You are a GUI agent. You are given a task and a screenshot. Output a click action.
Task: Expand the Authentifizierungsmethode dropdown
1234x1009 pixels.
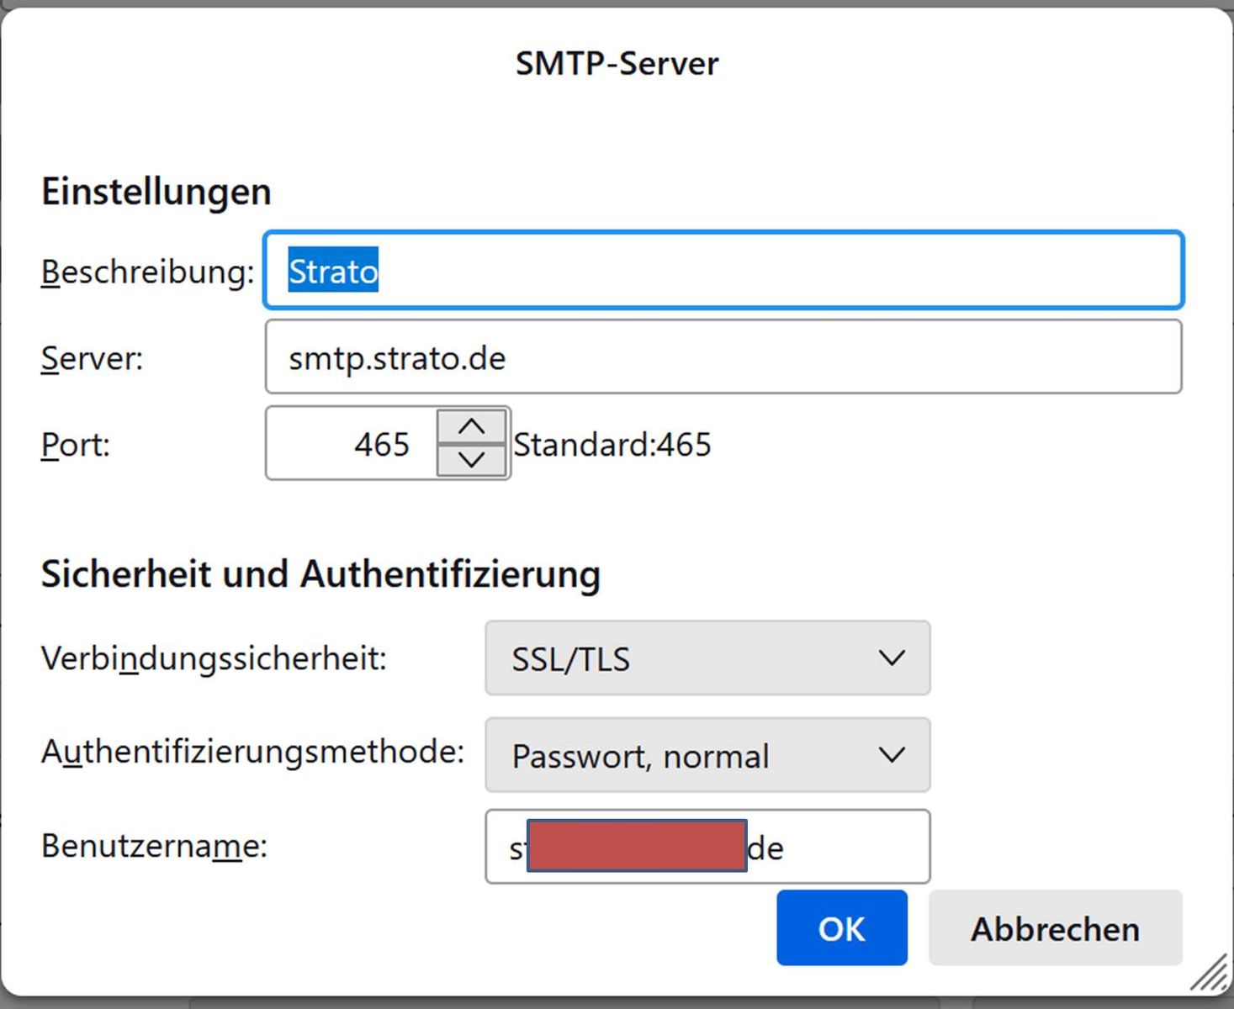tap(707, 755)
